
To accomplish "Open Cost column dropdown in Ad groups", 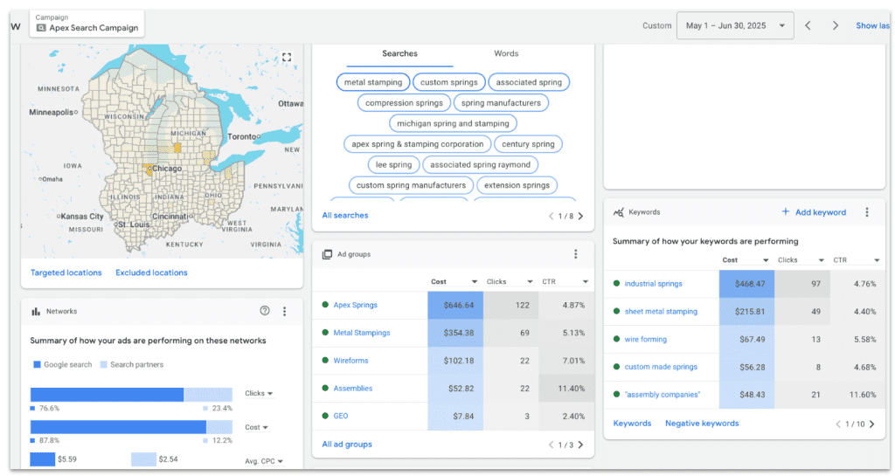I will point(475,282).
